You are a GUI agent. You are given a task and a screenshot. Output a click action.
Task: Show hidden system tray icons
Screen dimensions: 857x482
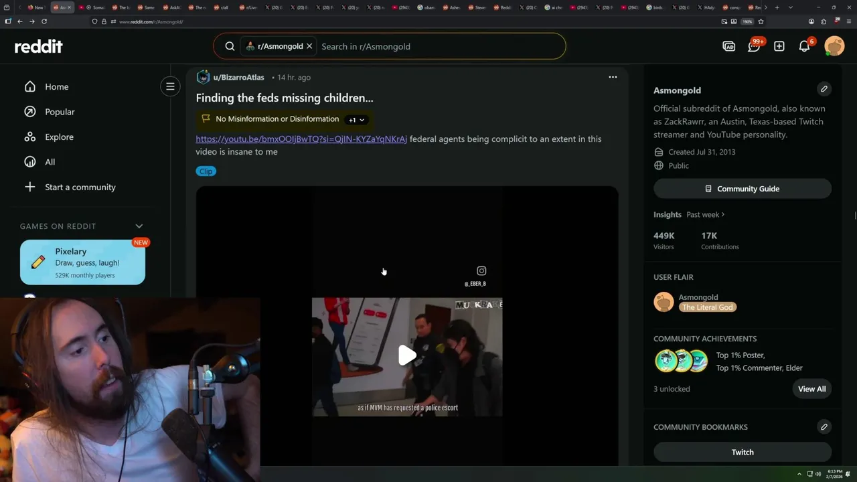(x=799, y=474)
